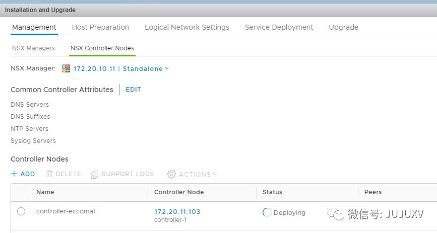Viewport: 437px width, 233px height.
Task: Click the NSX Manager firewall icon
Action: click(66, 68)
